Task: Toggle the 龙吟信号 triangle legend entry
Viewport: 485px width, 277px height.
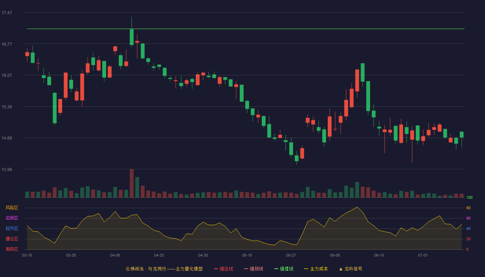Action: pos(351,269)
